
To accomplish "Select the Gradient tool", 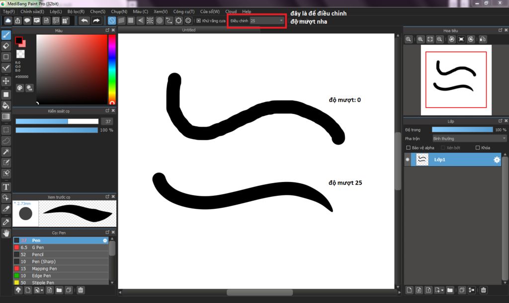I will (6, 116).
